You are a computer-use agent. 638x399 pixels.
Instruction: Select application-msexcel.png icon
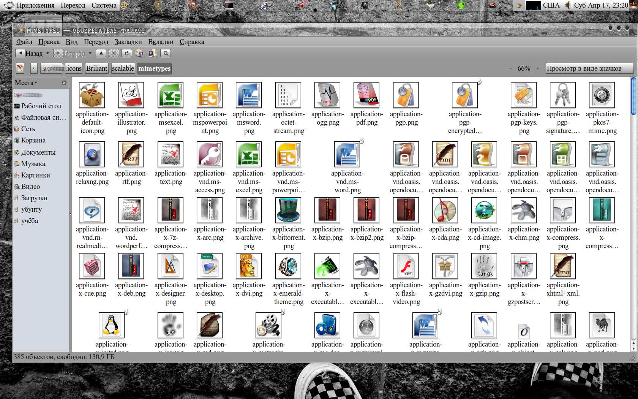pos(171,95)
